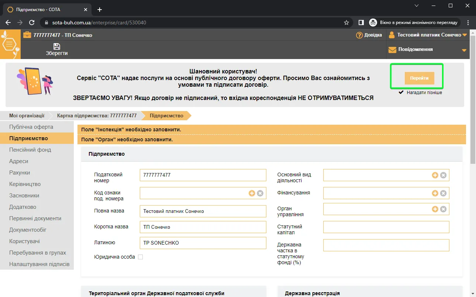The height and width of the screenshot is (297, 476).
Task: Reload the browser page
Action: (32, 23)
